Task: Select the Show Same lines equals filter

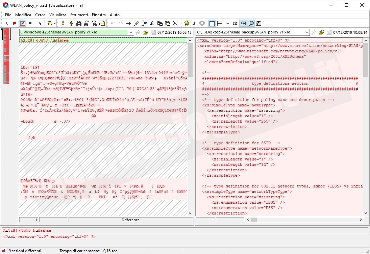Action: coord(30,23)
